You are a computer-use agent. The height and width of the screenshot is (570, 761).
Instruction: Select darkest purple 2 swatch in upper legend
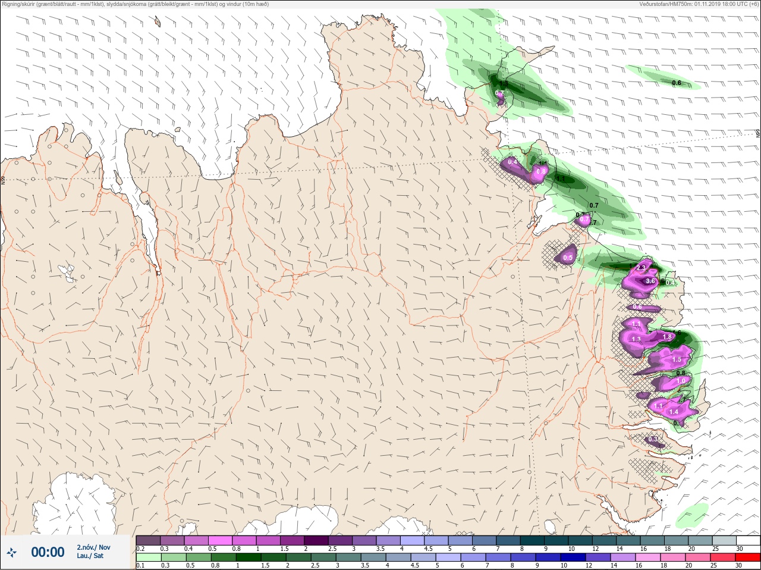click(316, 540)
